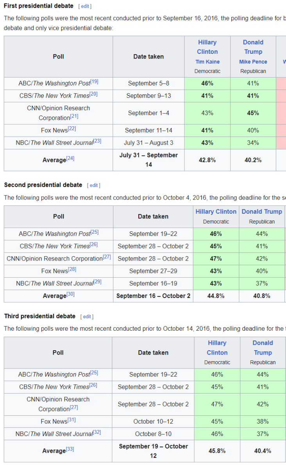Open Donald Trump link in second table

coord(262,211)
